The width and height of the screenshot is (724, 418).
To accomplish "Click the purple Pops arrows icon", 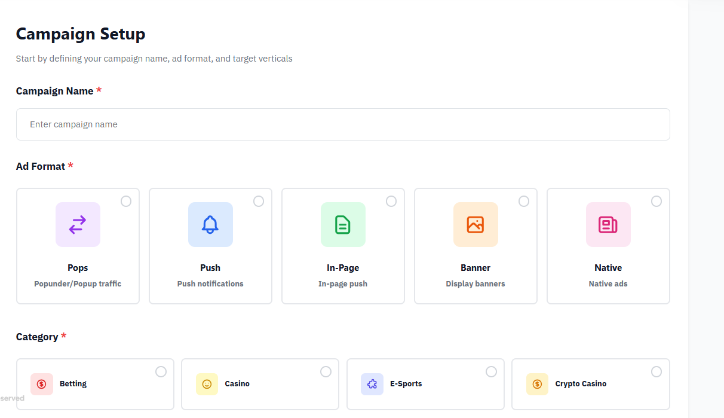I will (78, 225).
